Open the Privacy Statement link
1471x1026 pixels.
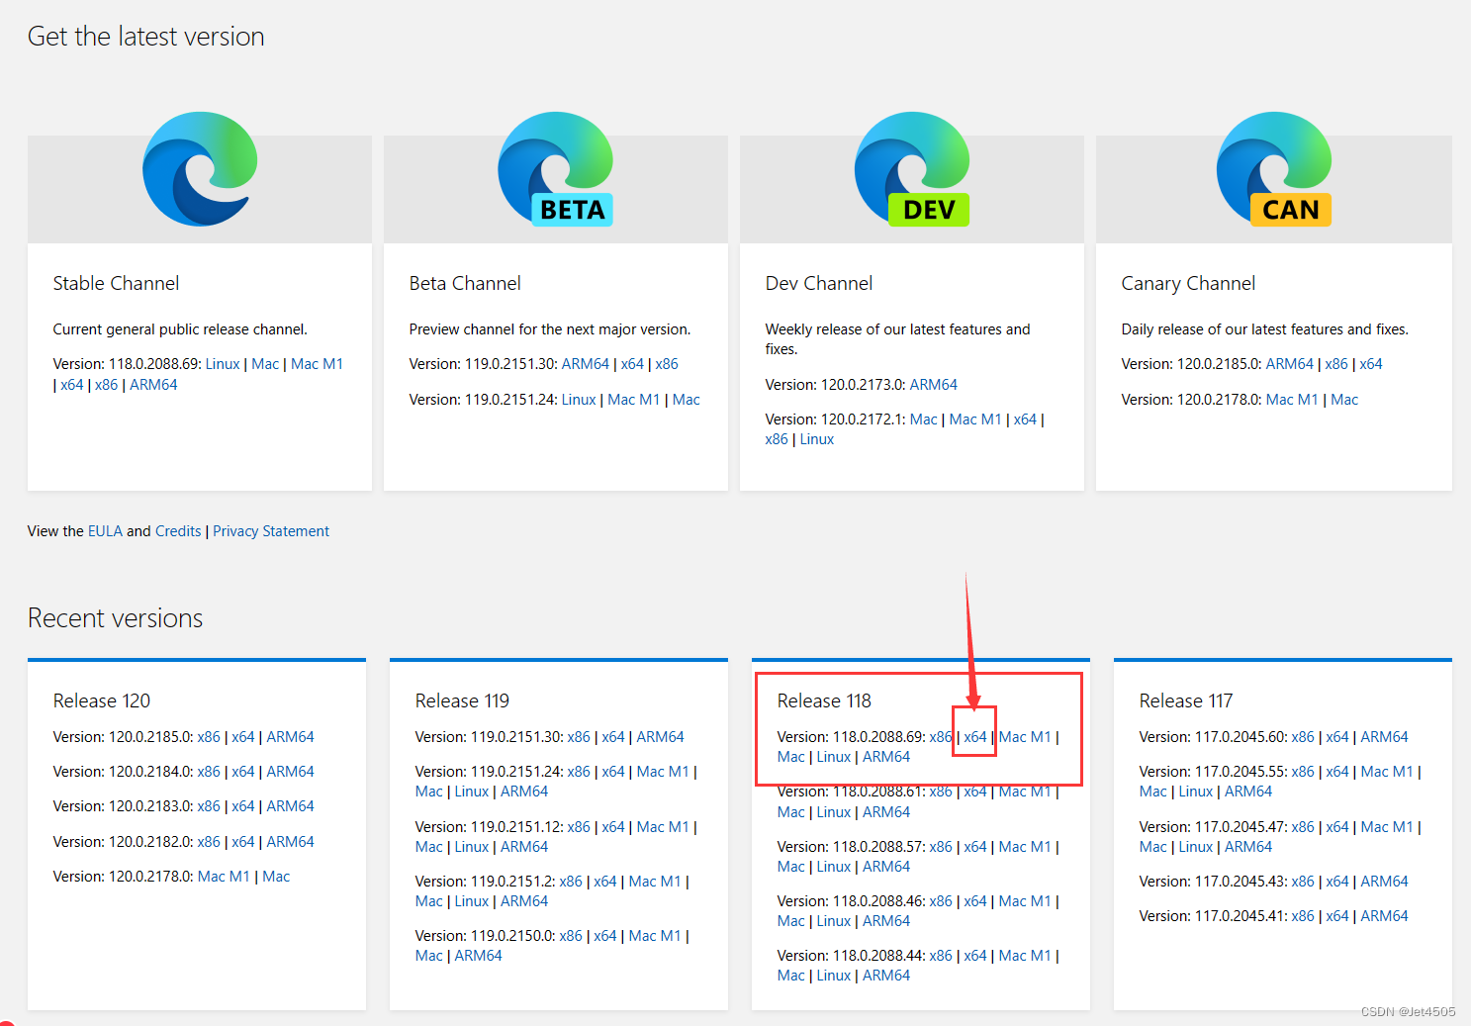pyautogui.click(x=271, y=531)
